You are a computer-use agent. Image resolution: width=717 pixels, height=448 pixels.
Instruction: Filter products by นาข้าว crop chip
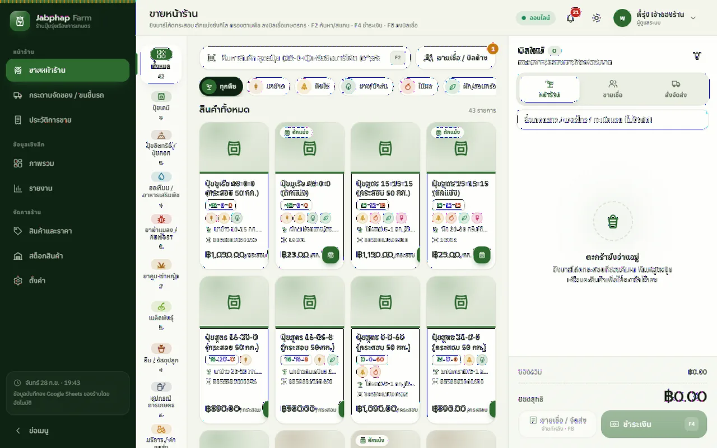269,87
